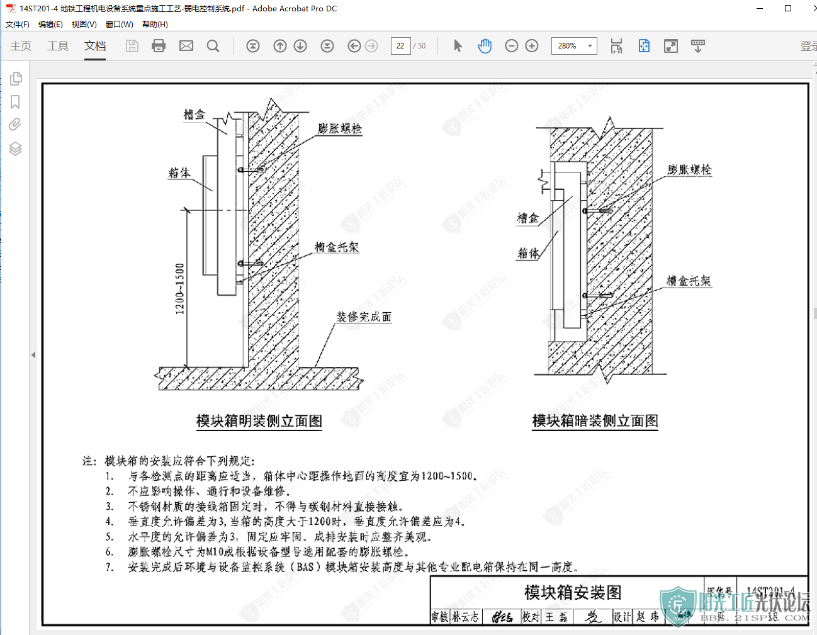Show next page arrow icon
This screenshot has height=635, width=817.
click(300, 46)
